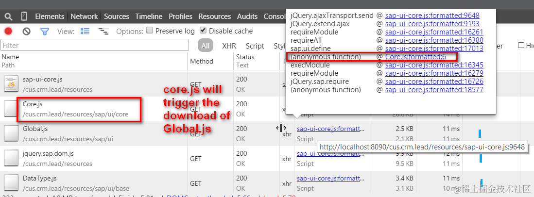Open sap-ui-core.js:formatted:17013 stack link
This screenshot has width=534, height=197.
[434, 49]
